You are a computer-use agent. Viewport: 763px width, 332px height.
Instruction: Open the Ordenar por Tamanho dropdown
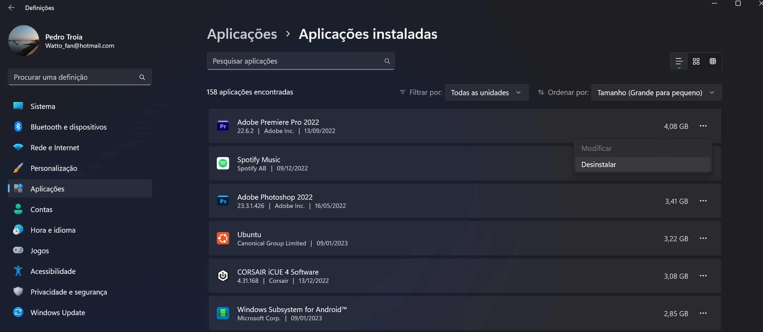(x=656, y=92)
